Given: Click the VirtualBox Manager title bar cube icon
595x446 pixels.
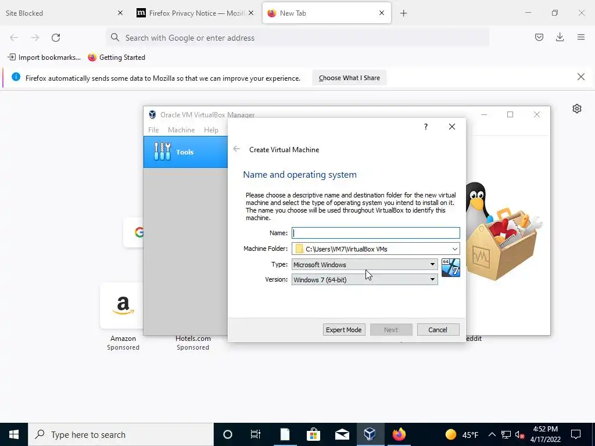Looking at the screenshot, I should [x=153, y=114].
